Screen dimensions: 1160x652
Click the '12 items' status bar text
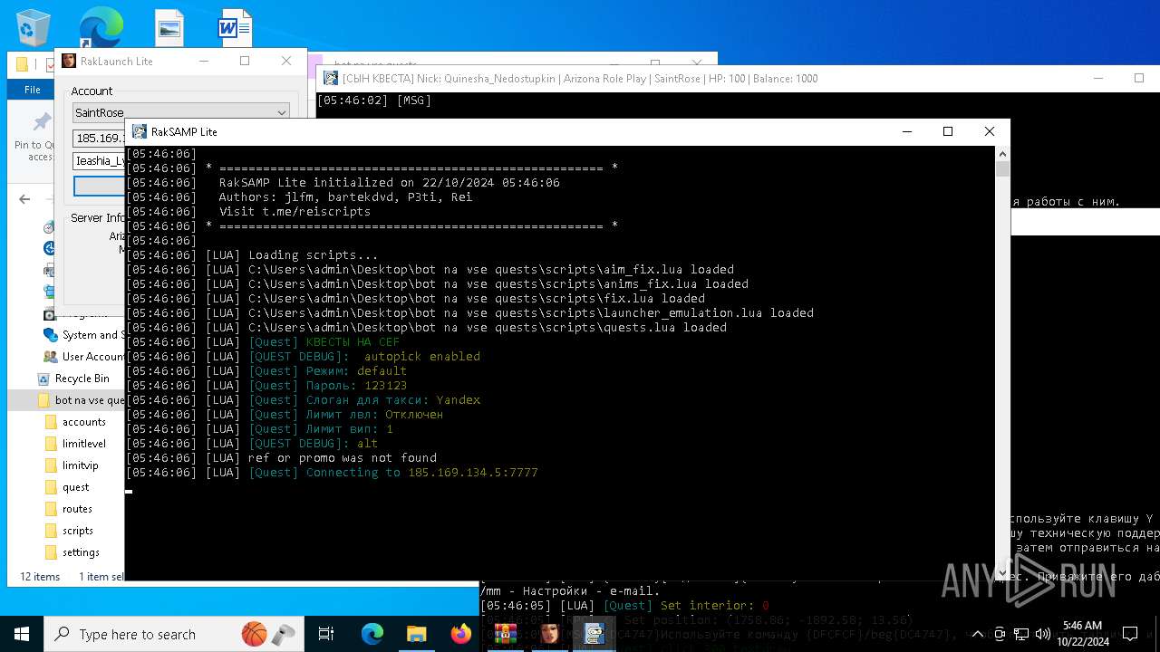(40, 577)
